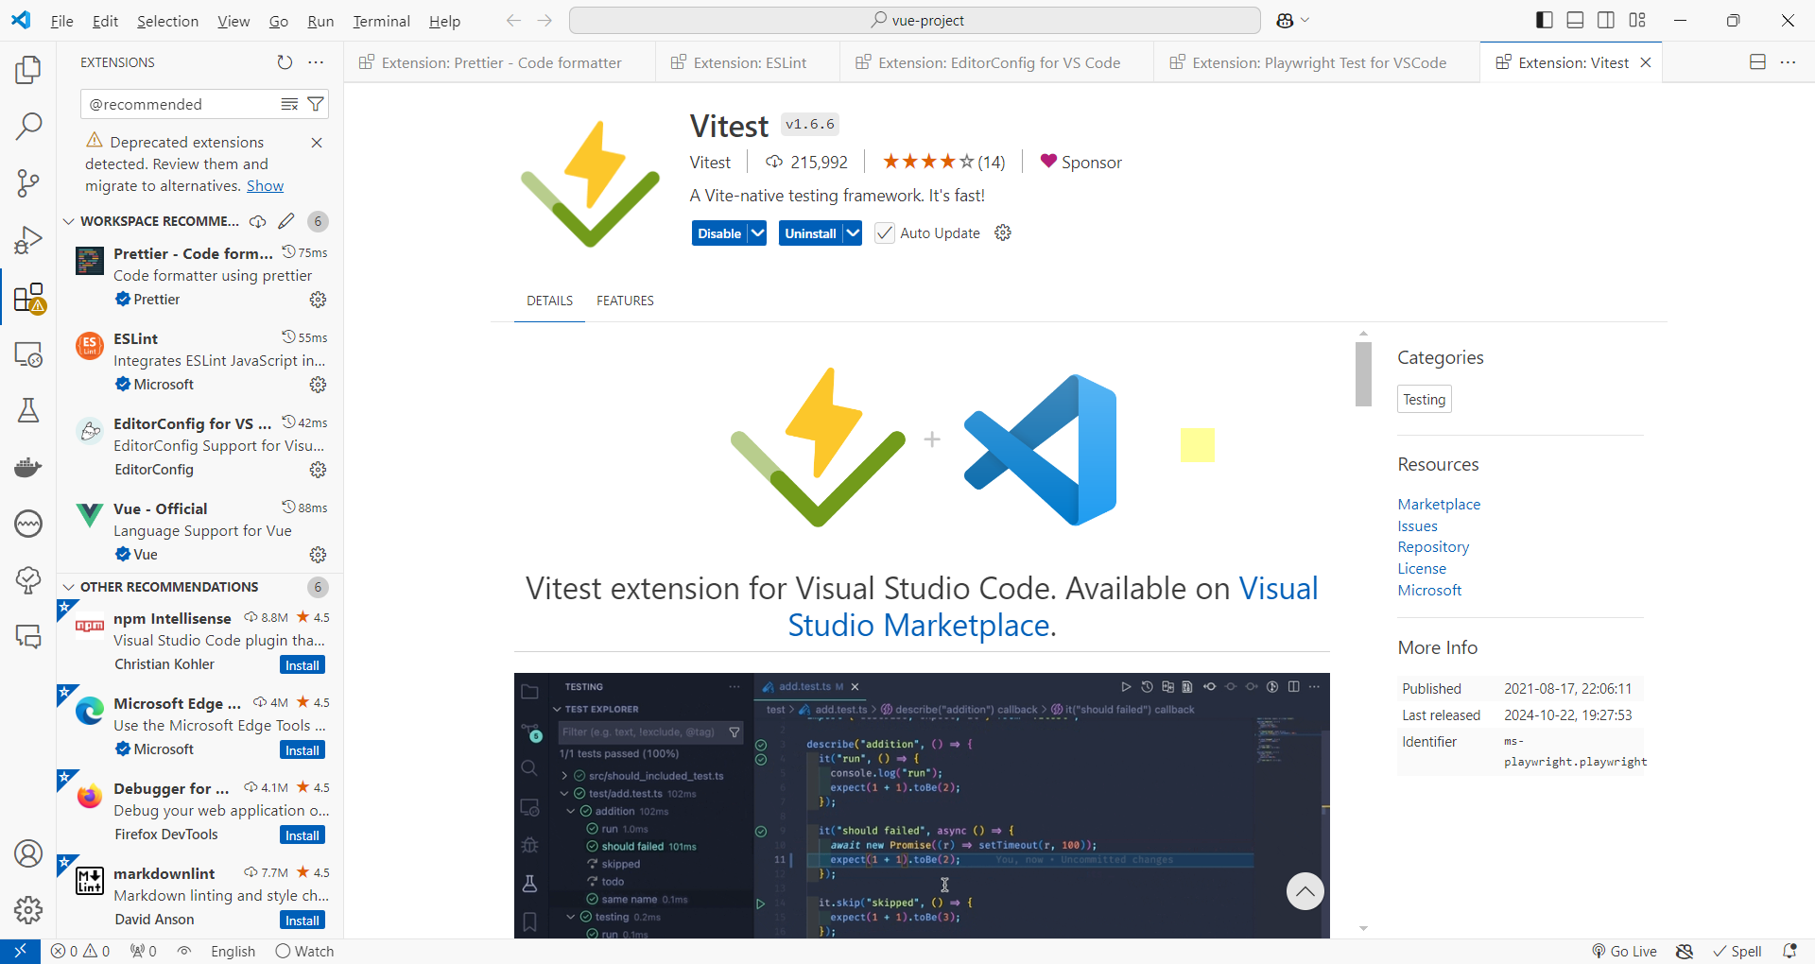Image resolution: width=1815 pixels, height=964 pixels.
Task: Show deprecated extensions link
Action: 265,186
